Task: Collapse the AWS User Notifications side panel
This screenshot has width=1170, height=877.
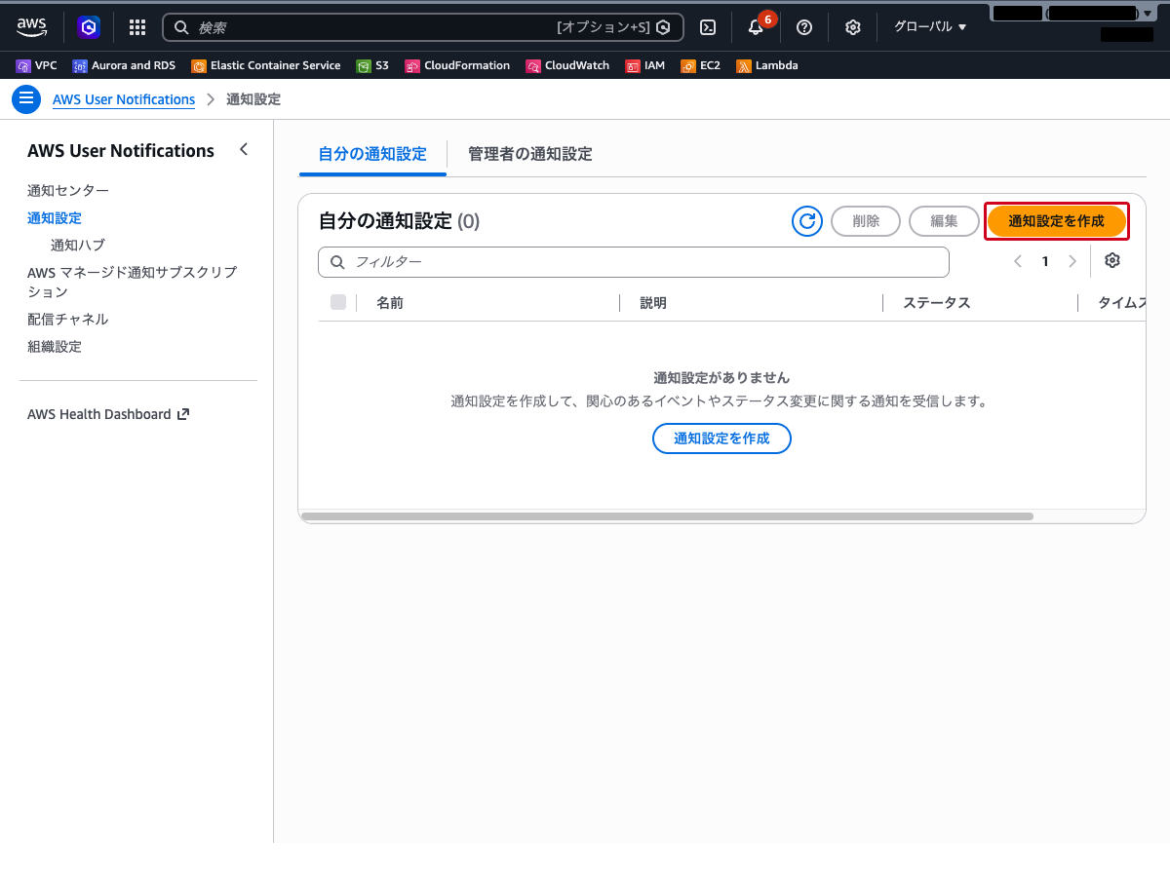Action: (244, 150)
